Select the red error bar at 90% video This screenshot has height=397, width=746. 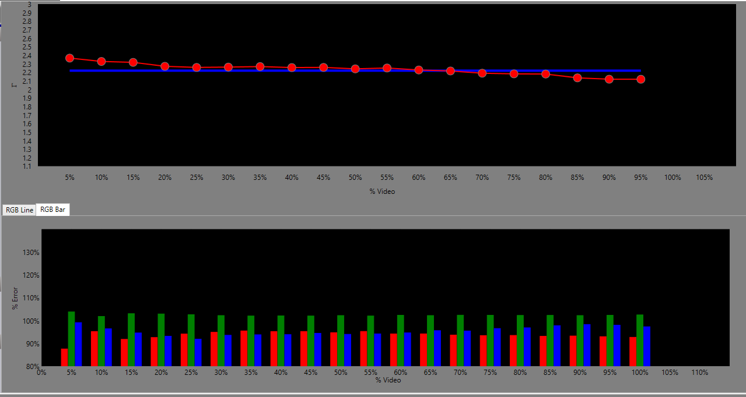click(573, 351)
